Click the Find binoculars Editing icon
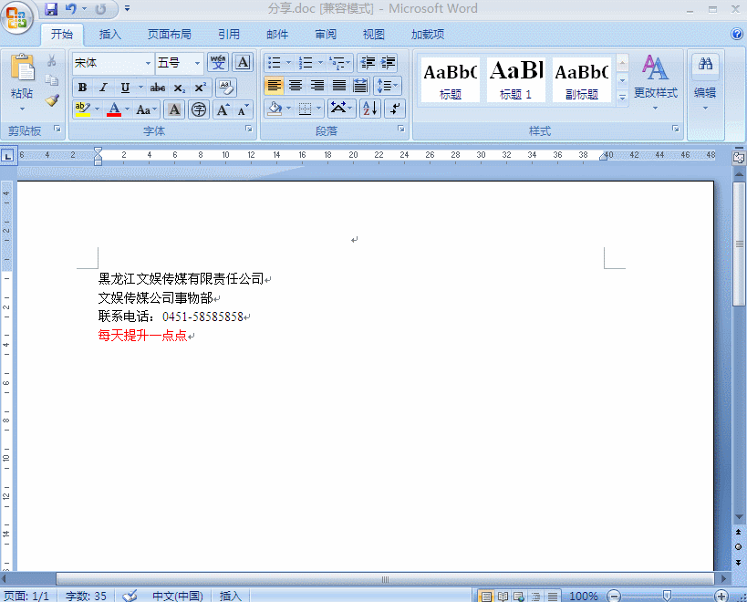 [x=706, y=63]
